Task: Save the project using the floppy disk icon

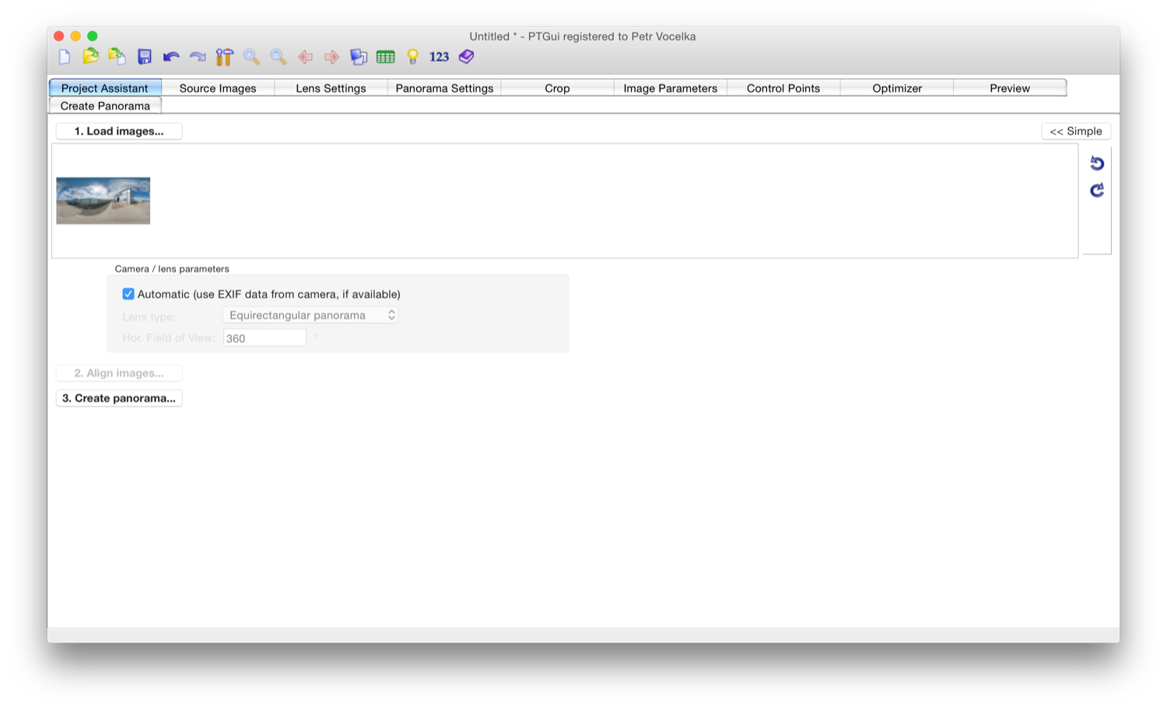Action: (x=145, y=57)
